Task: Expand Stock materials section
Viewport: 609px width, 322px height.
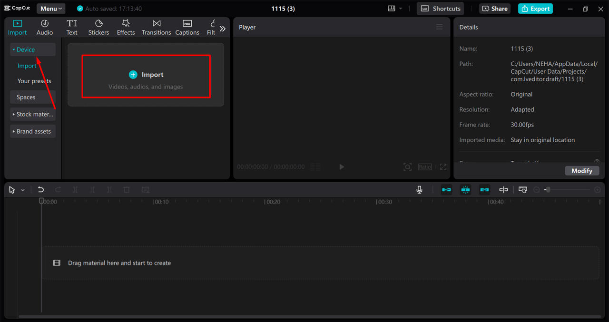Action: coord(33,114)
